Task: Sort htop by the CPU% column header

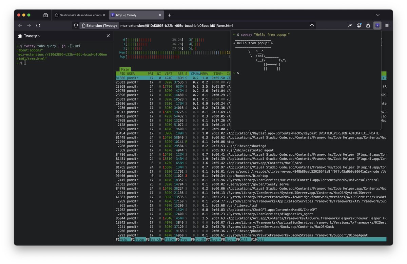Action: pyautogui.click(x=195, y=74)
